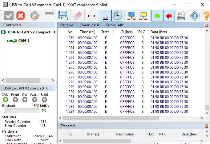The image size is (210, 144).
Task: Click the Receive list horizontal scrollbar thumb
Action: [x=111, y=118]
